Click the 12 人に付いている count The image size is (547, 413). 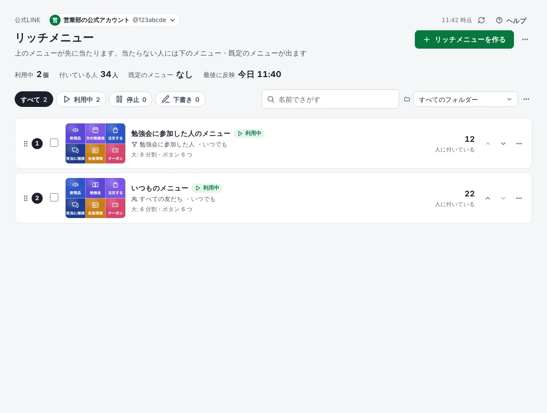pos(455,144)
